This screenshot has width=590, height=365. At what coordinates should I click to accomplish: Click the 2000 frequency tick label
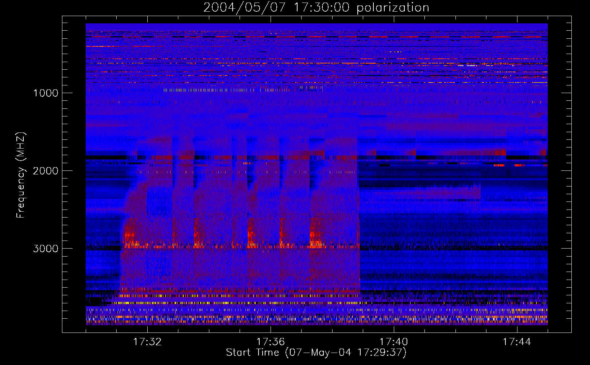[x=46, y=171]
